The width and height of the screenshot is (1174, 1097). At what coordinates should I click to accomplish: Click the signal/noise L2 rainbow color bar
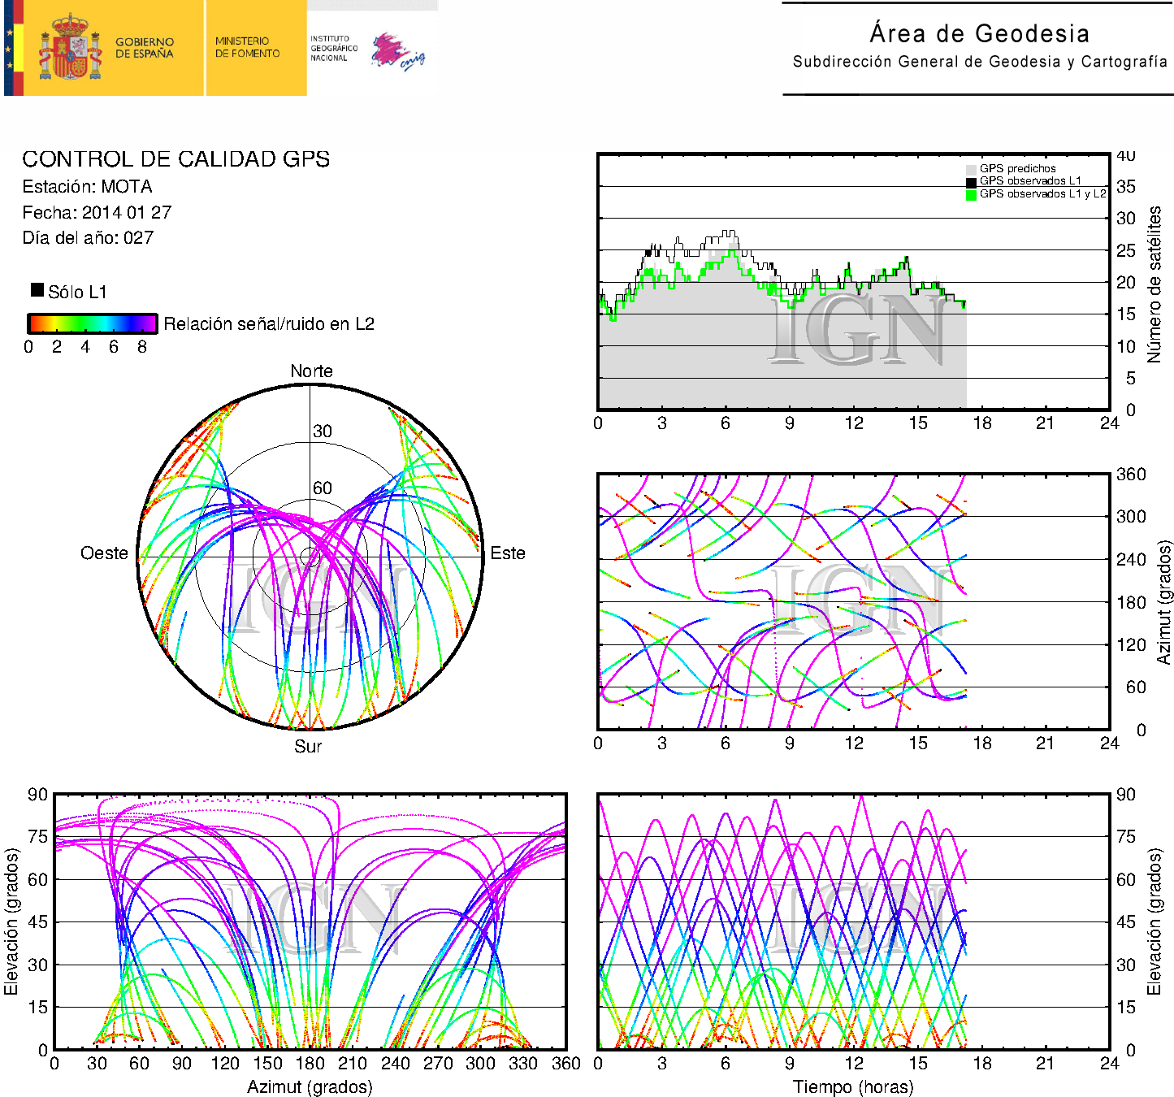click(92, 323)
